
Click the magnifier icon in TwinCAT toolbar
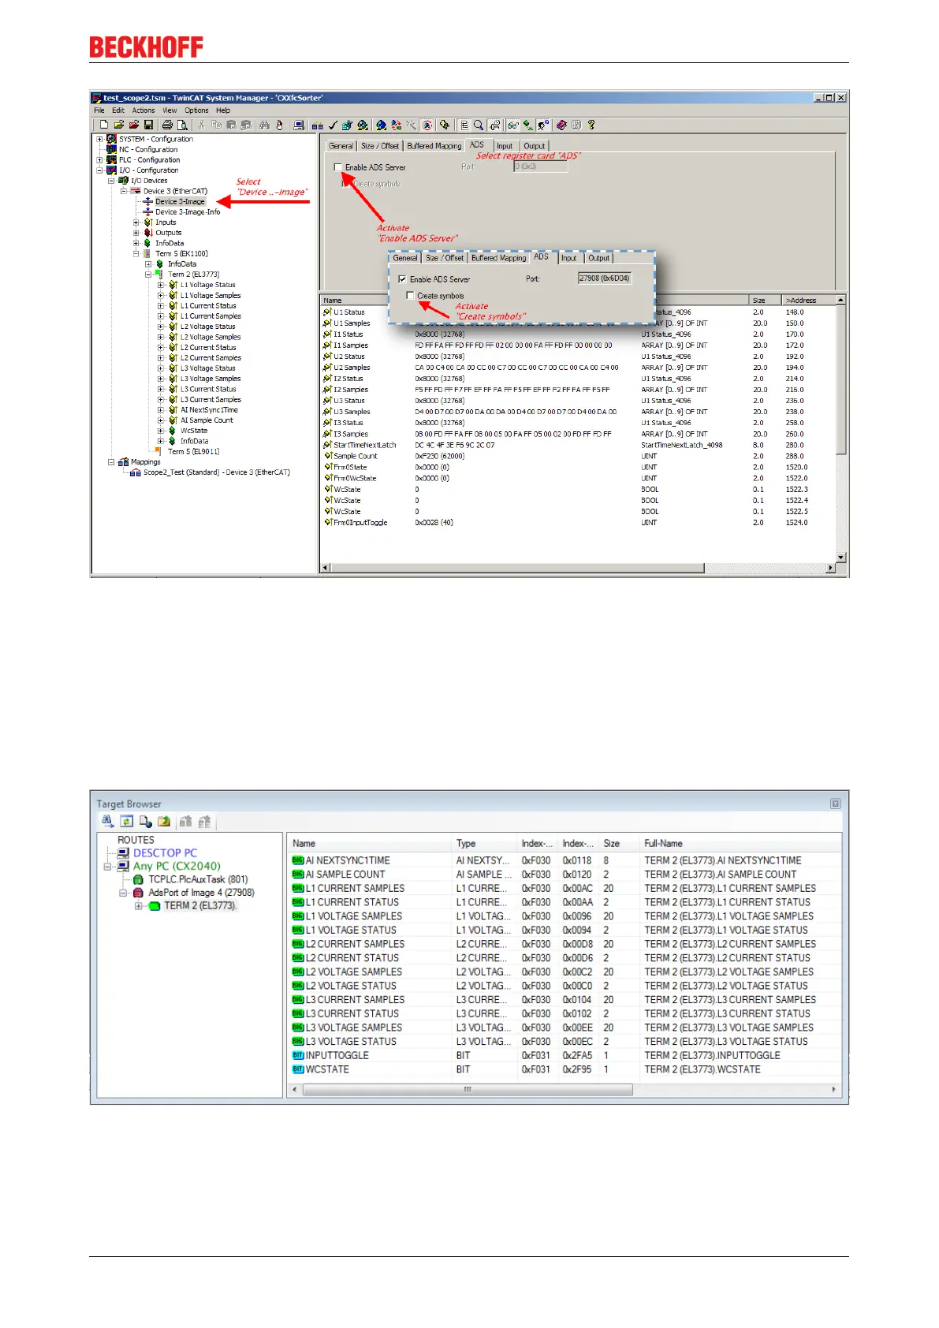point(479,125)
